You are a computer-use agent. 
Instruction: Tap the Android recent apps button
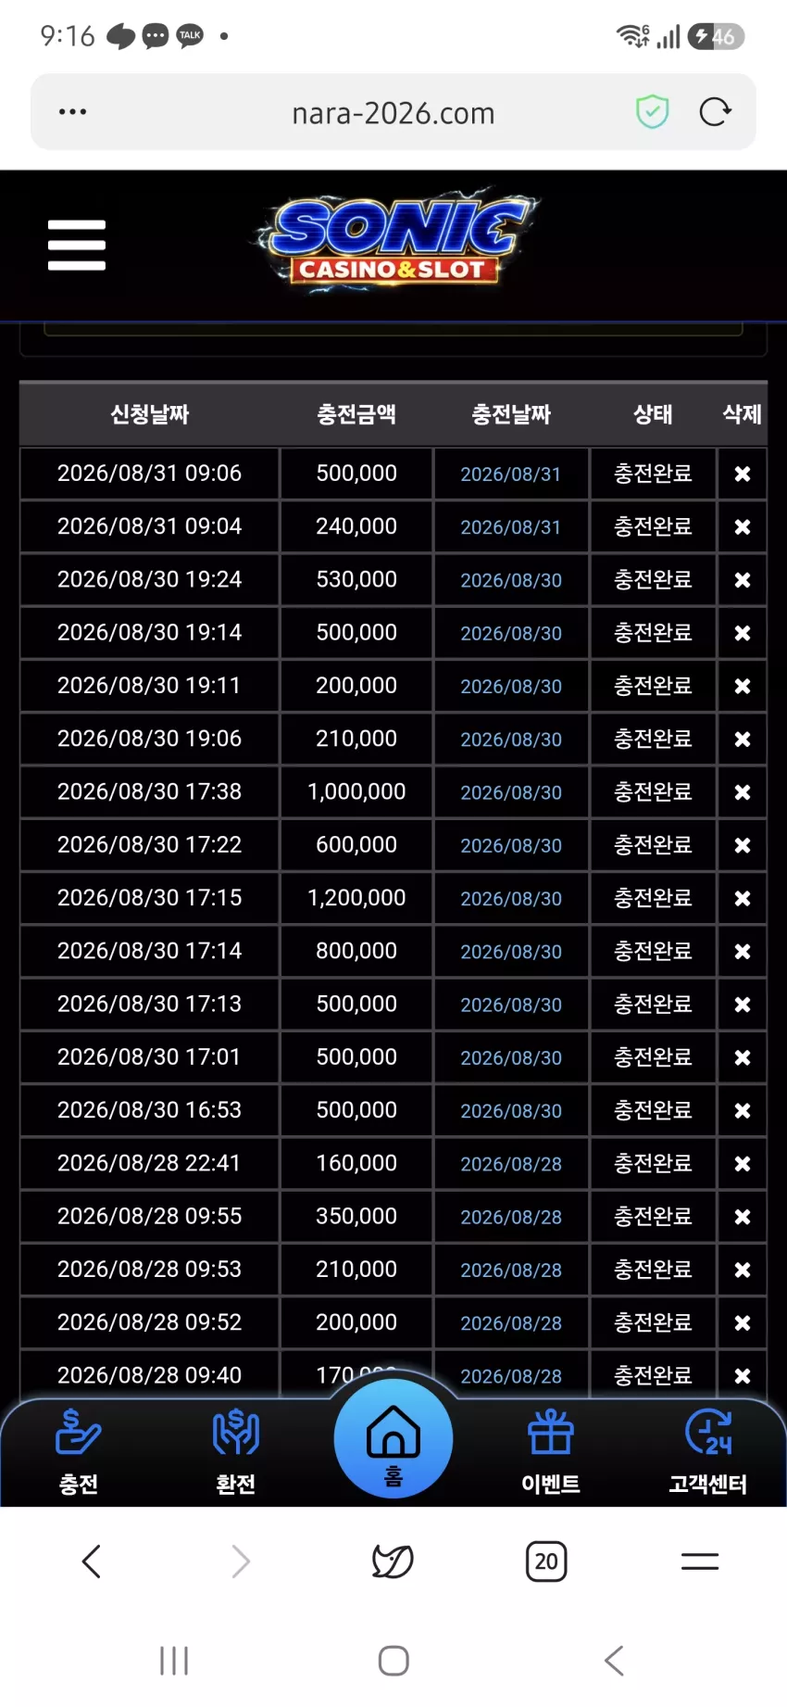[174, 1661]
